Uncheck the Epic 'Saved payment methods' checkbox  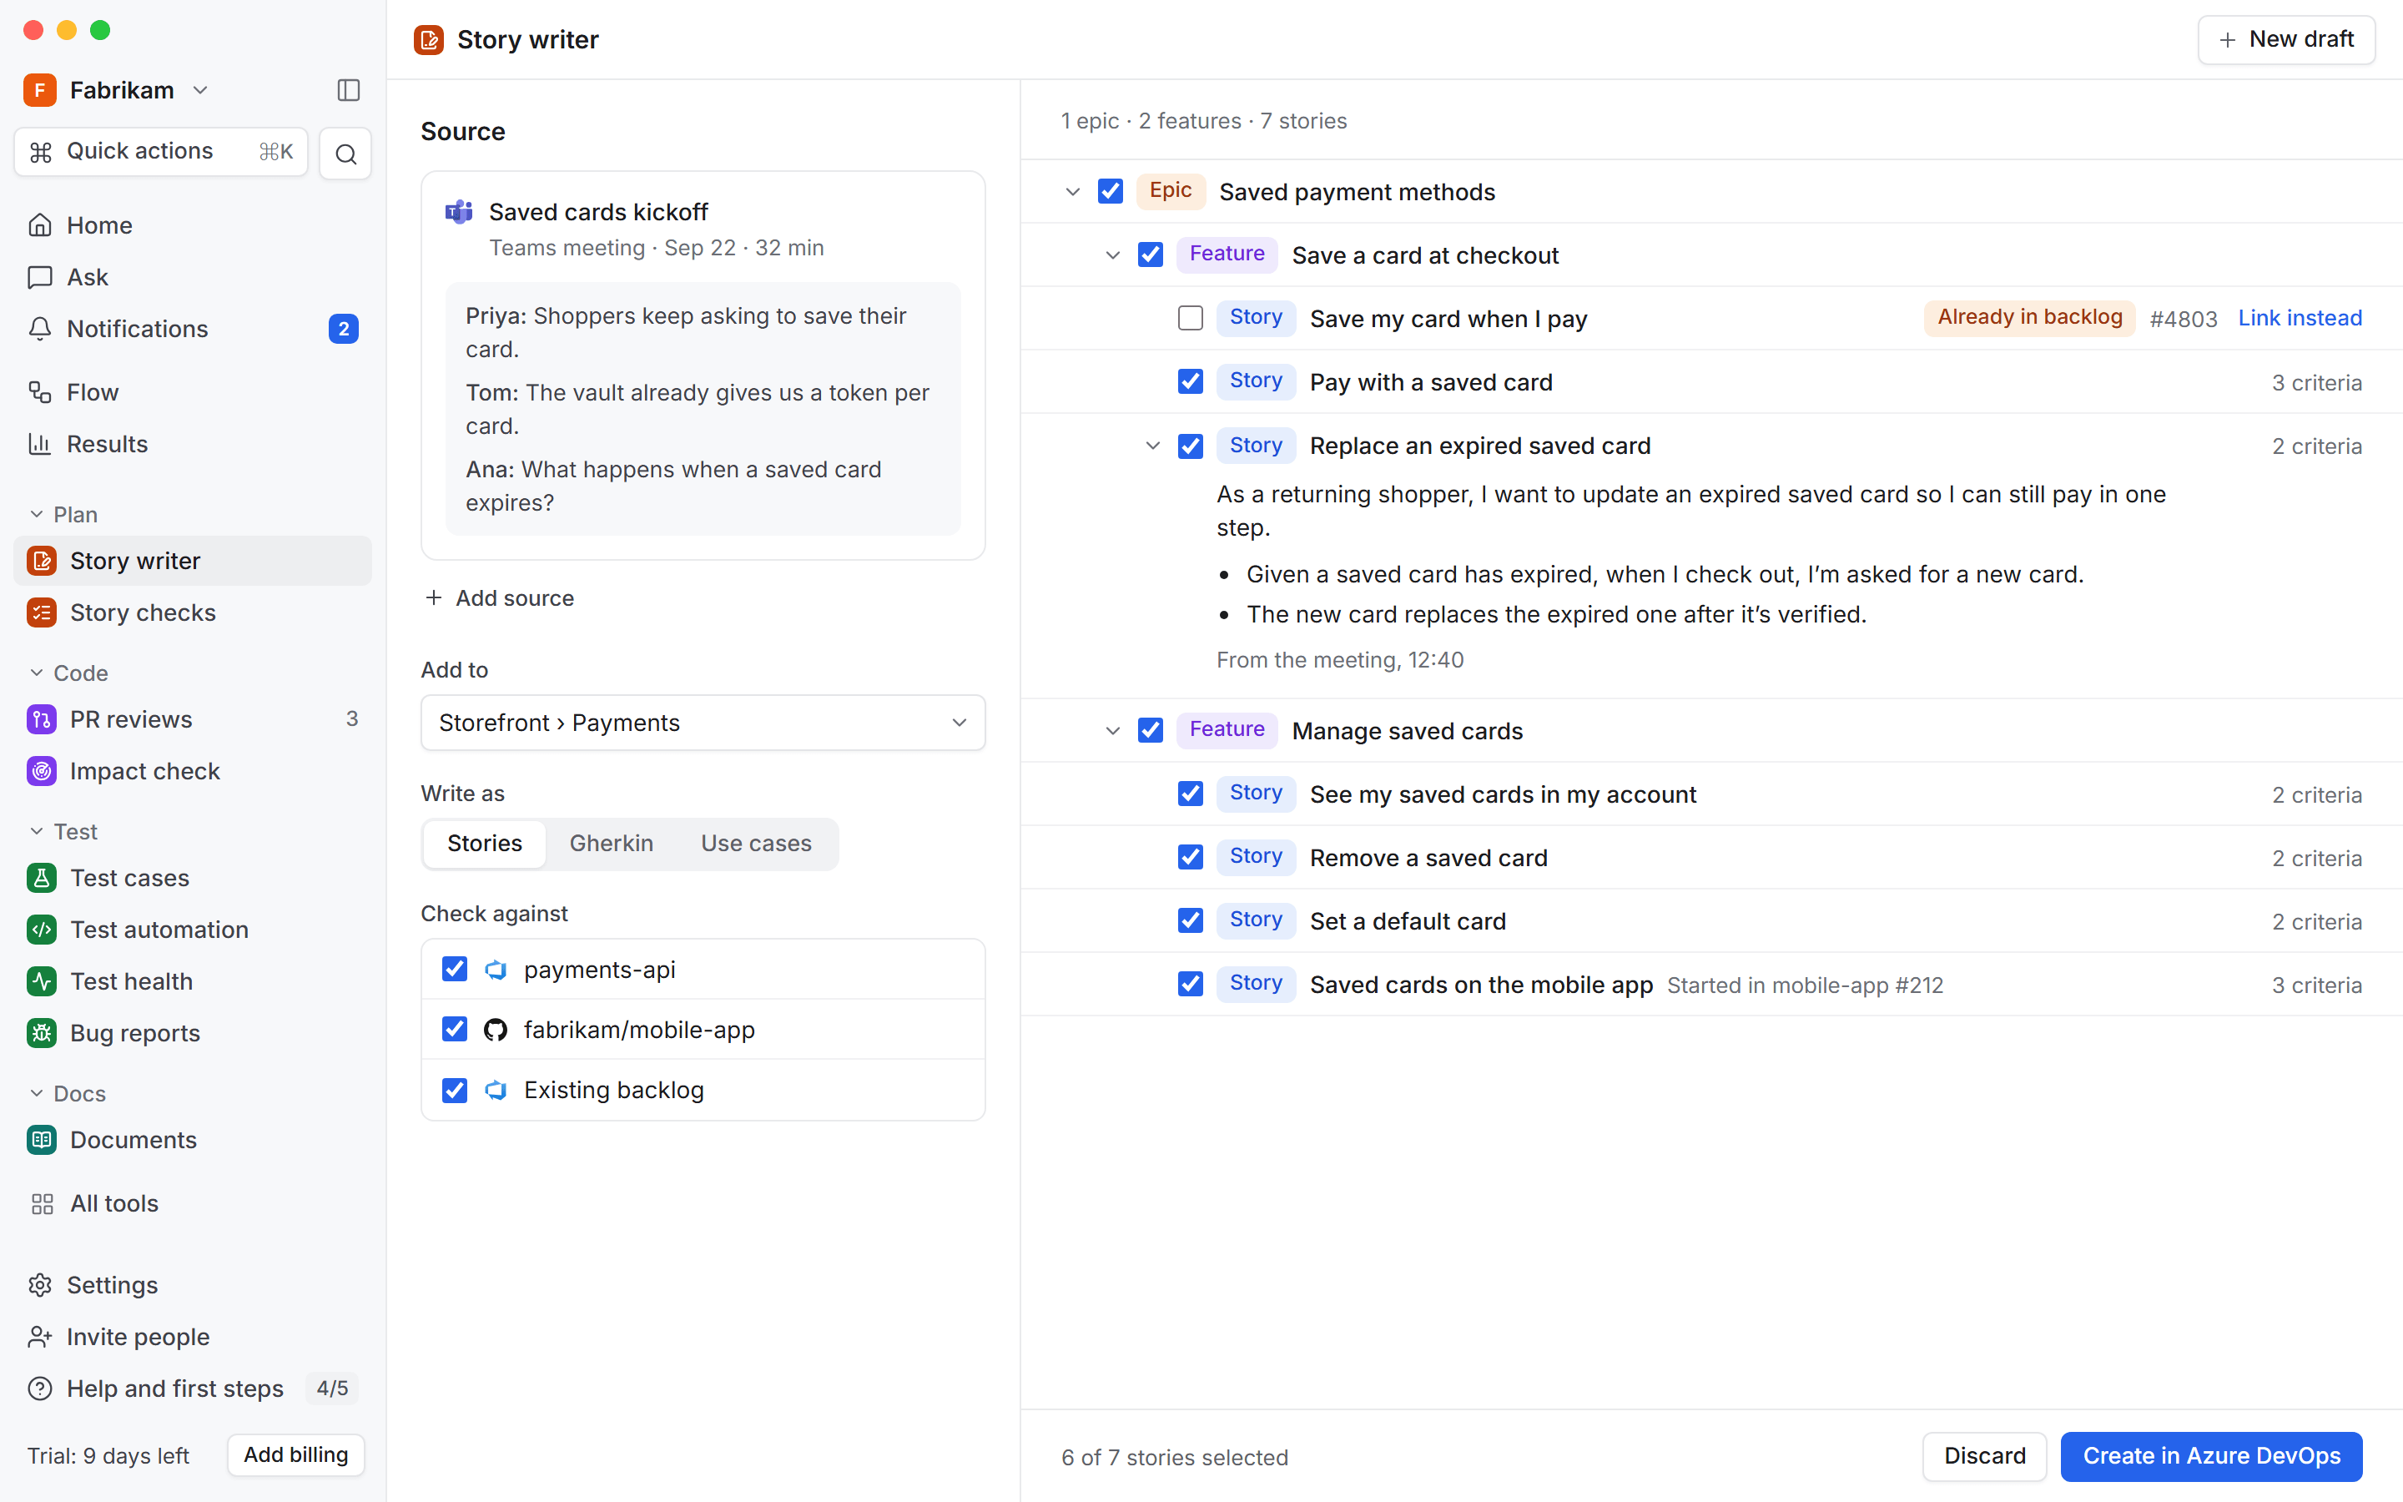coord(1111,191)
